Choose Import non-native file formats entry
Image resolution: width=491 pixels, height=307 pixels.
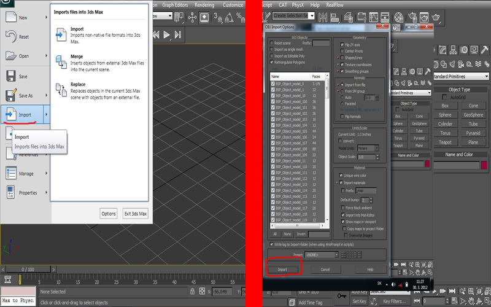point(99,35)
